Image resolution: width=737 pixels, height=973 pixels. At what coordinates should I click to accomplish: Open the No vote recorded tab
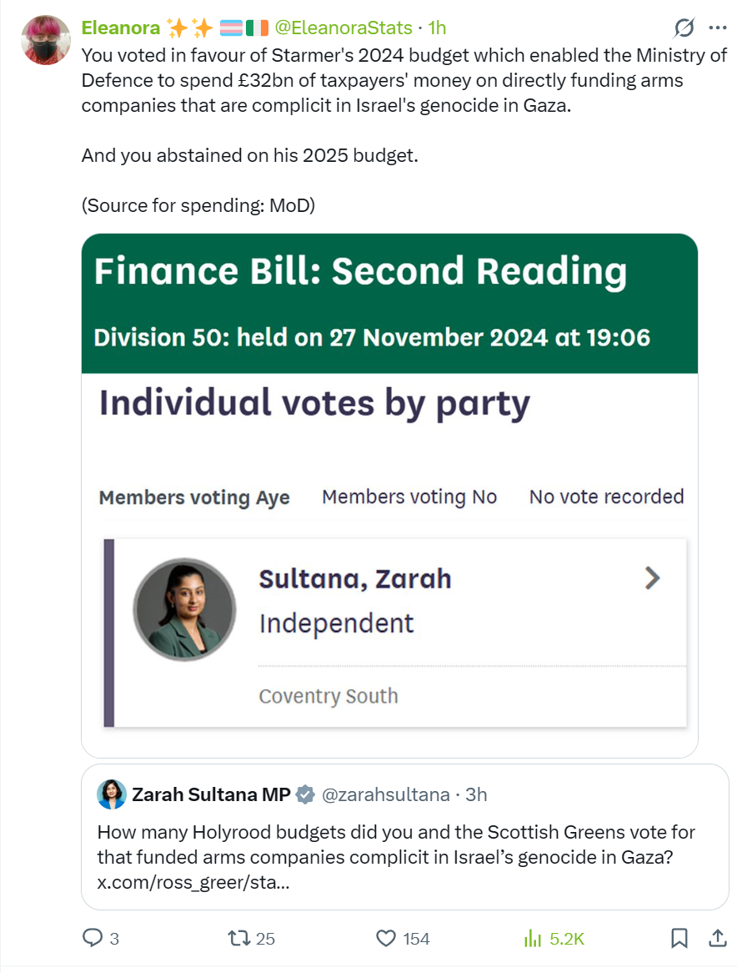point(606,497)
